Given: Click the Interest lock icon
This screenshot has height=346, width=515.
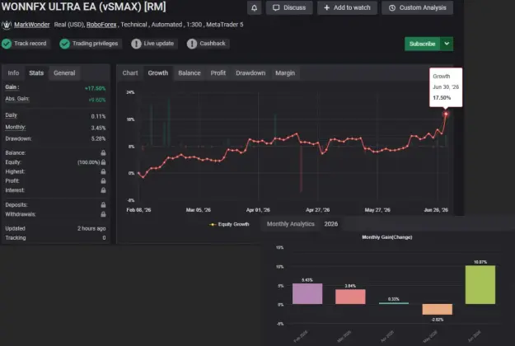Looking at the screenshot, I should click(103, 190).
